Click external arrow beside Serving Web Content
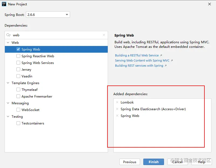The height and width of the screenshot is (168, 216). click(x=172, y=60)
